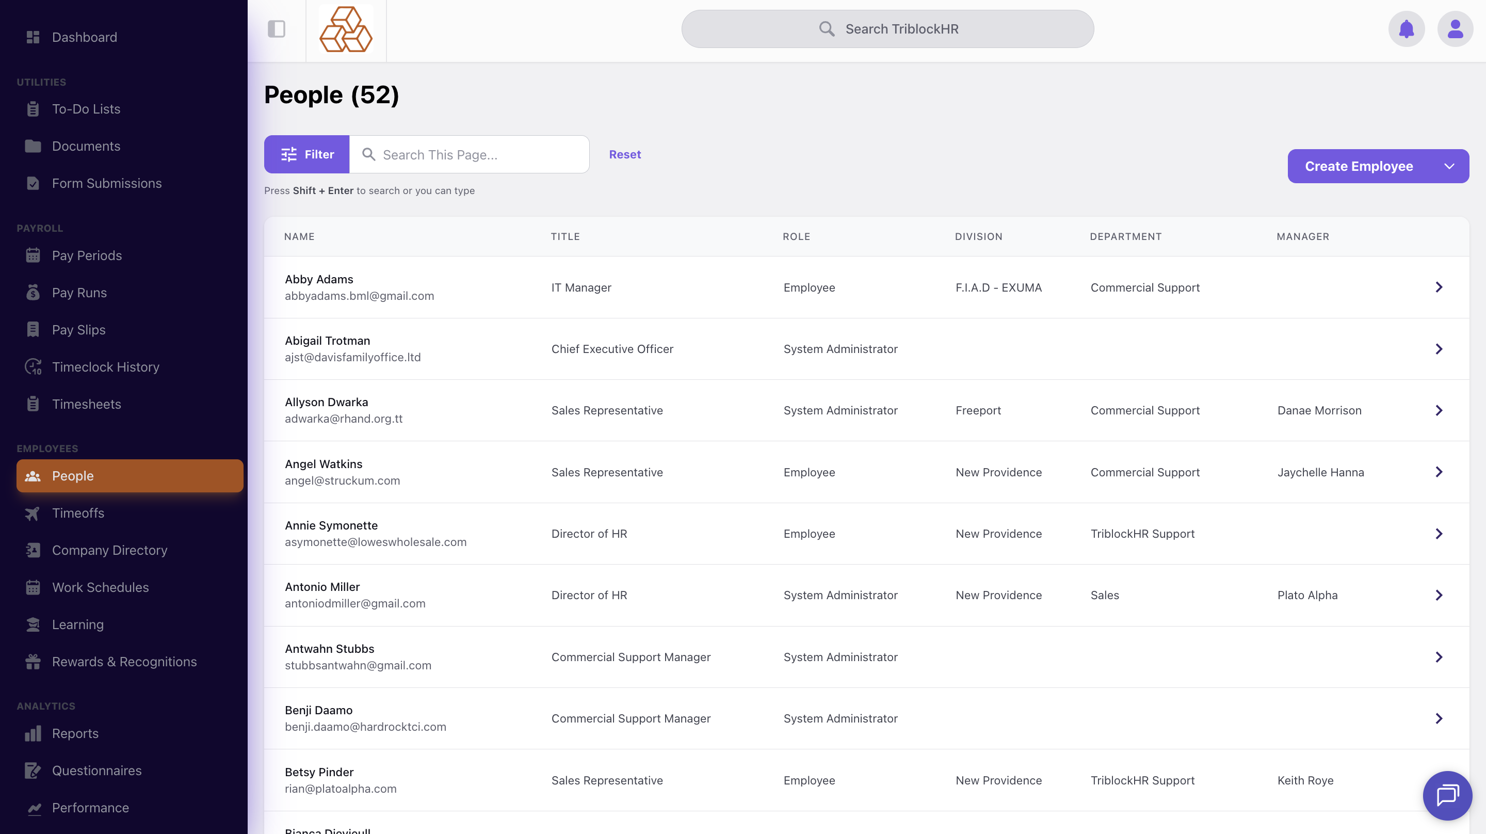Image resolution: width=1486 pixels, height=834 pixels.
Task: Navigate to Company Directory
Action: 109,550
